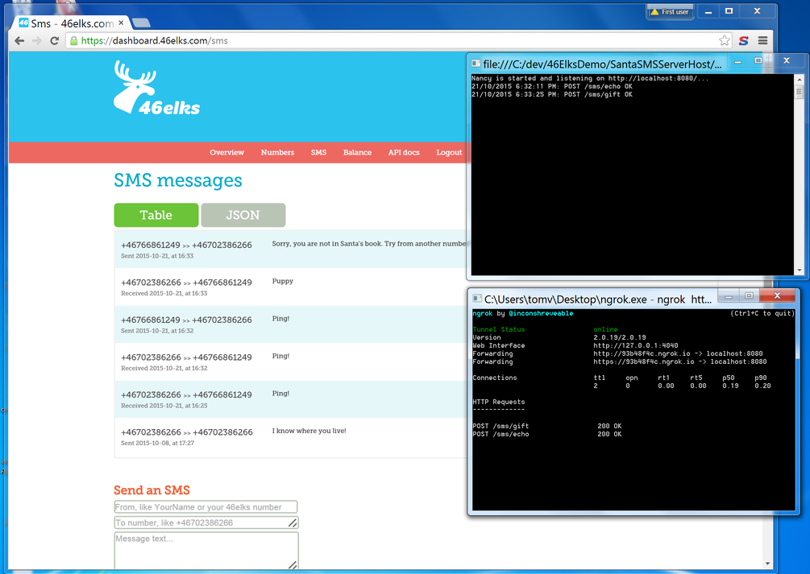Open the Chrome hamburger menu
810x574 pixels.
(x=763, y=40)
